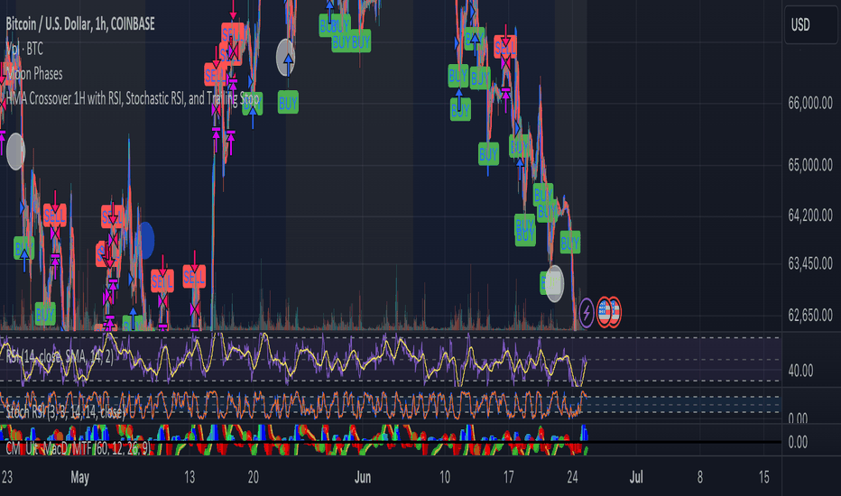Click the BUY BUY double label before June

click(351, 41)
